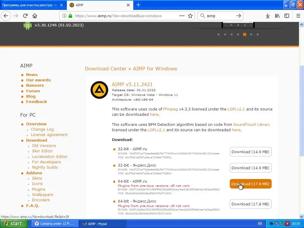Open Our awards page
The image size is (304, 228).
38,80
